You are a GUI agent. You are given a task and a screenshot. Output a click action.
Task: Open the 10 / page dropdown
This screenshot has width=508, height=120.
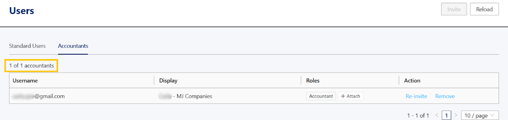pyautogui.click(x=480, y=115)
